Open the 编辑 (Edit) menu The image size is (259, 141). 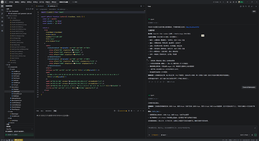tap(17, 2)
